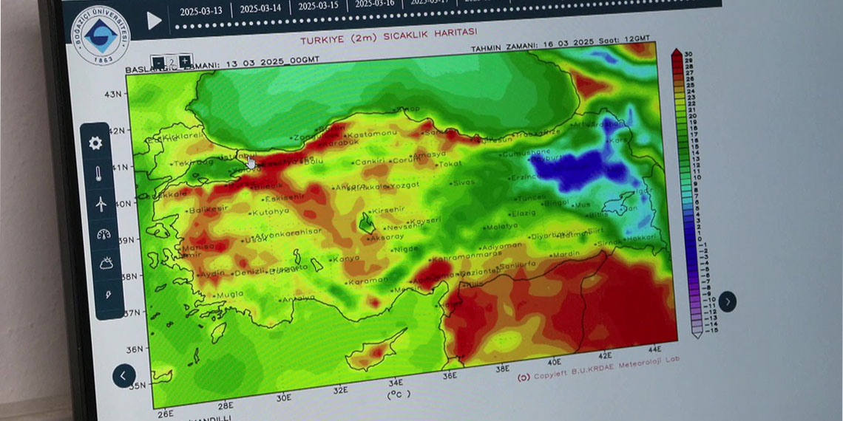The width and height of the screenshot is (843, 421).
Task: Click Tunceli on the map
Action: coord(530,198)
